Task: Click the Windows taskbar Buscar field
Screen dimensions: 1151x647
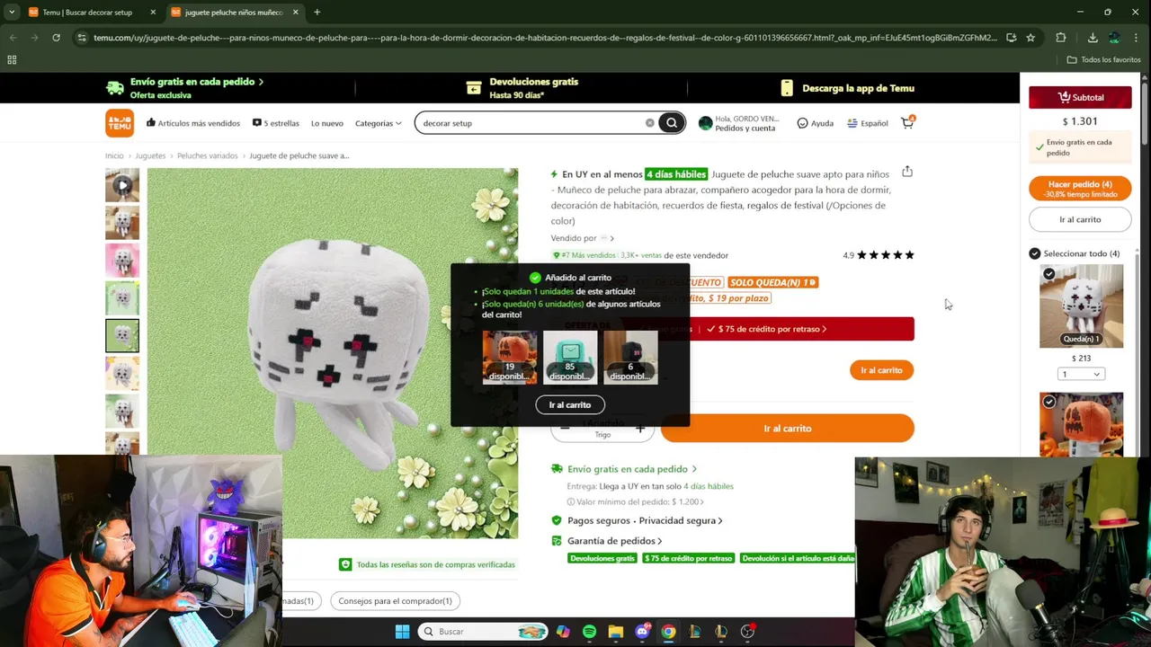Action: point(484,632)
